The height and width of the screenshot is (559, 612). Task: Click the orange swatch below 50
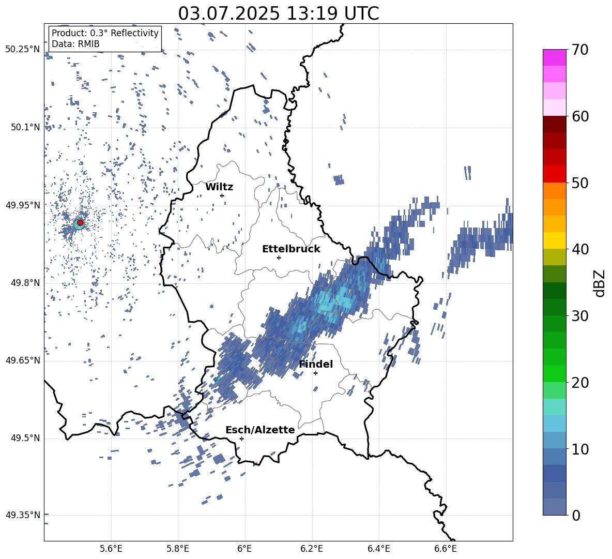coord(555,190)
